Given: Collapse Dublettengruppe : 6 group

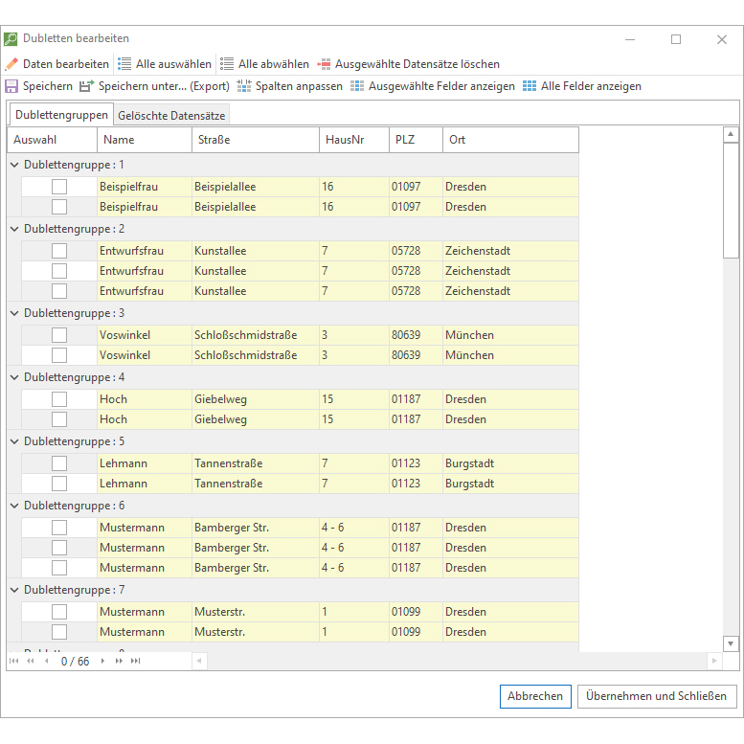Looking at the screenshot, I should tap(15, 506).
